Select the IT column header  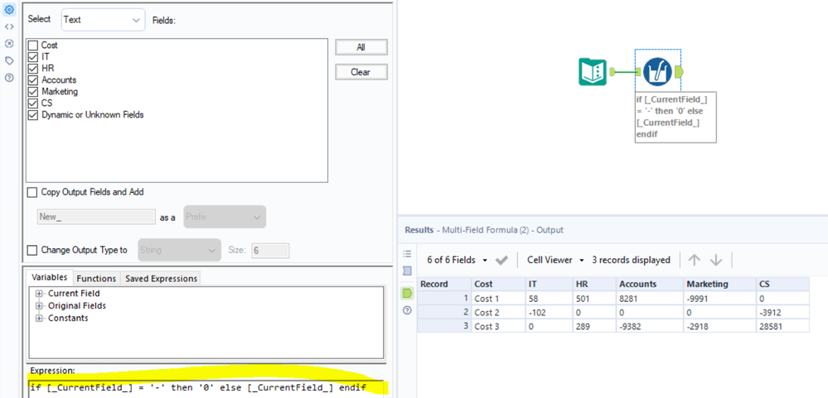click(548, 284)
